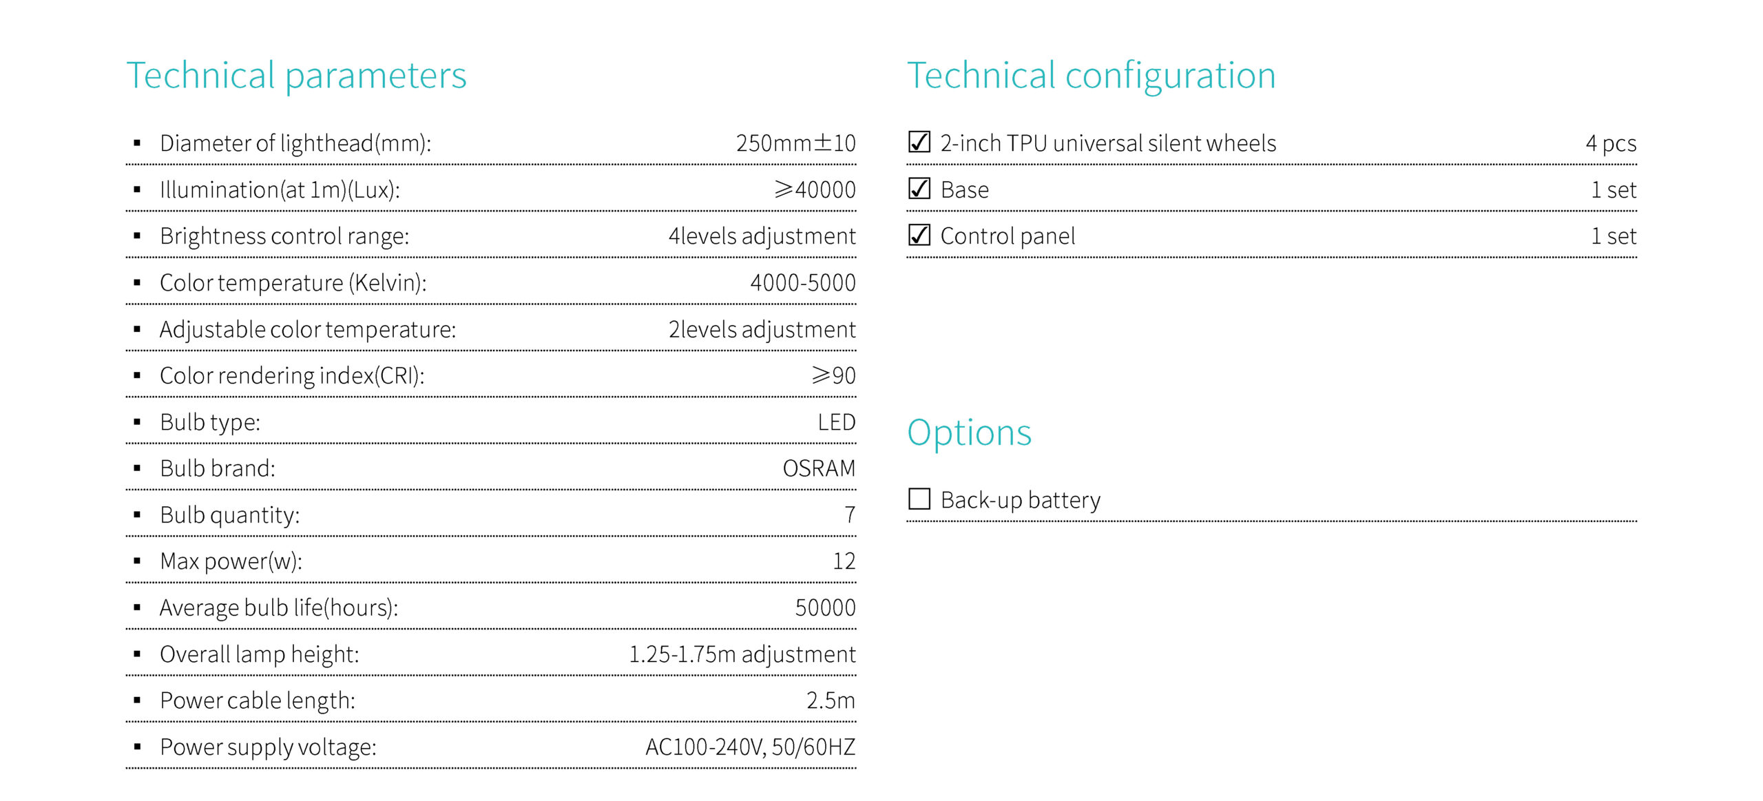The image size is (1763, 801).
Task: Click the Technical configuration heading
Action: point(1092,76)
